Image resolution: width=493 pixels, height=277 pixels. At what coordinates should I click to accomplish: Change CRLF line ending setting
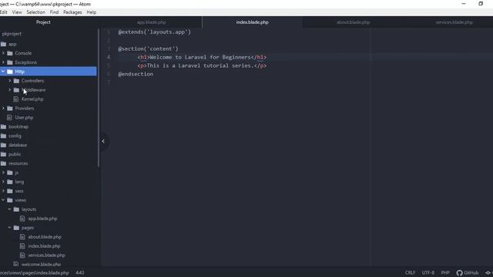pos(410,272)
